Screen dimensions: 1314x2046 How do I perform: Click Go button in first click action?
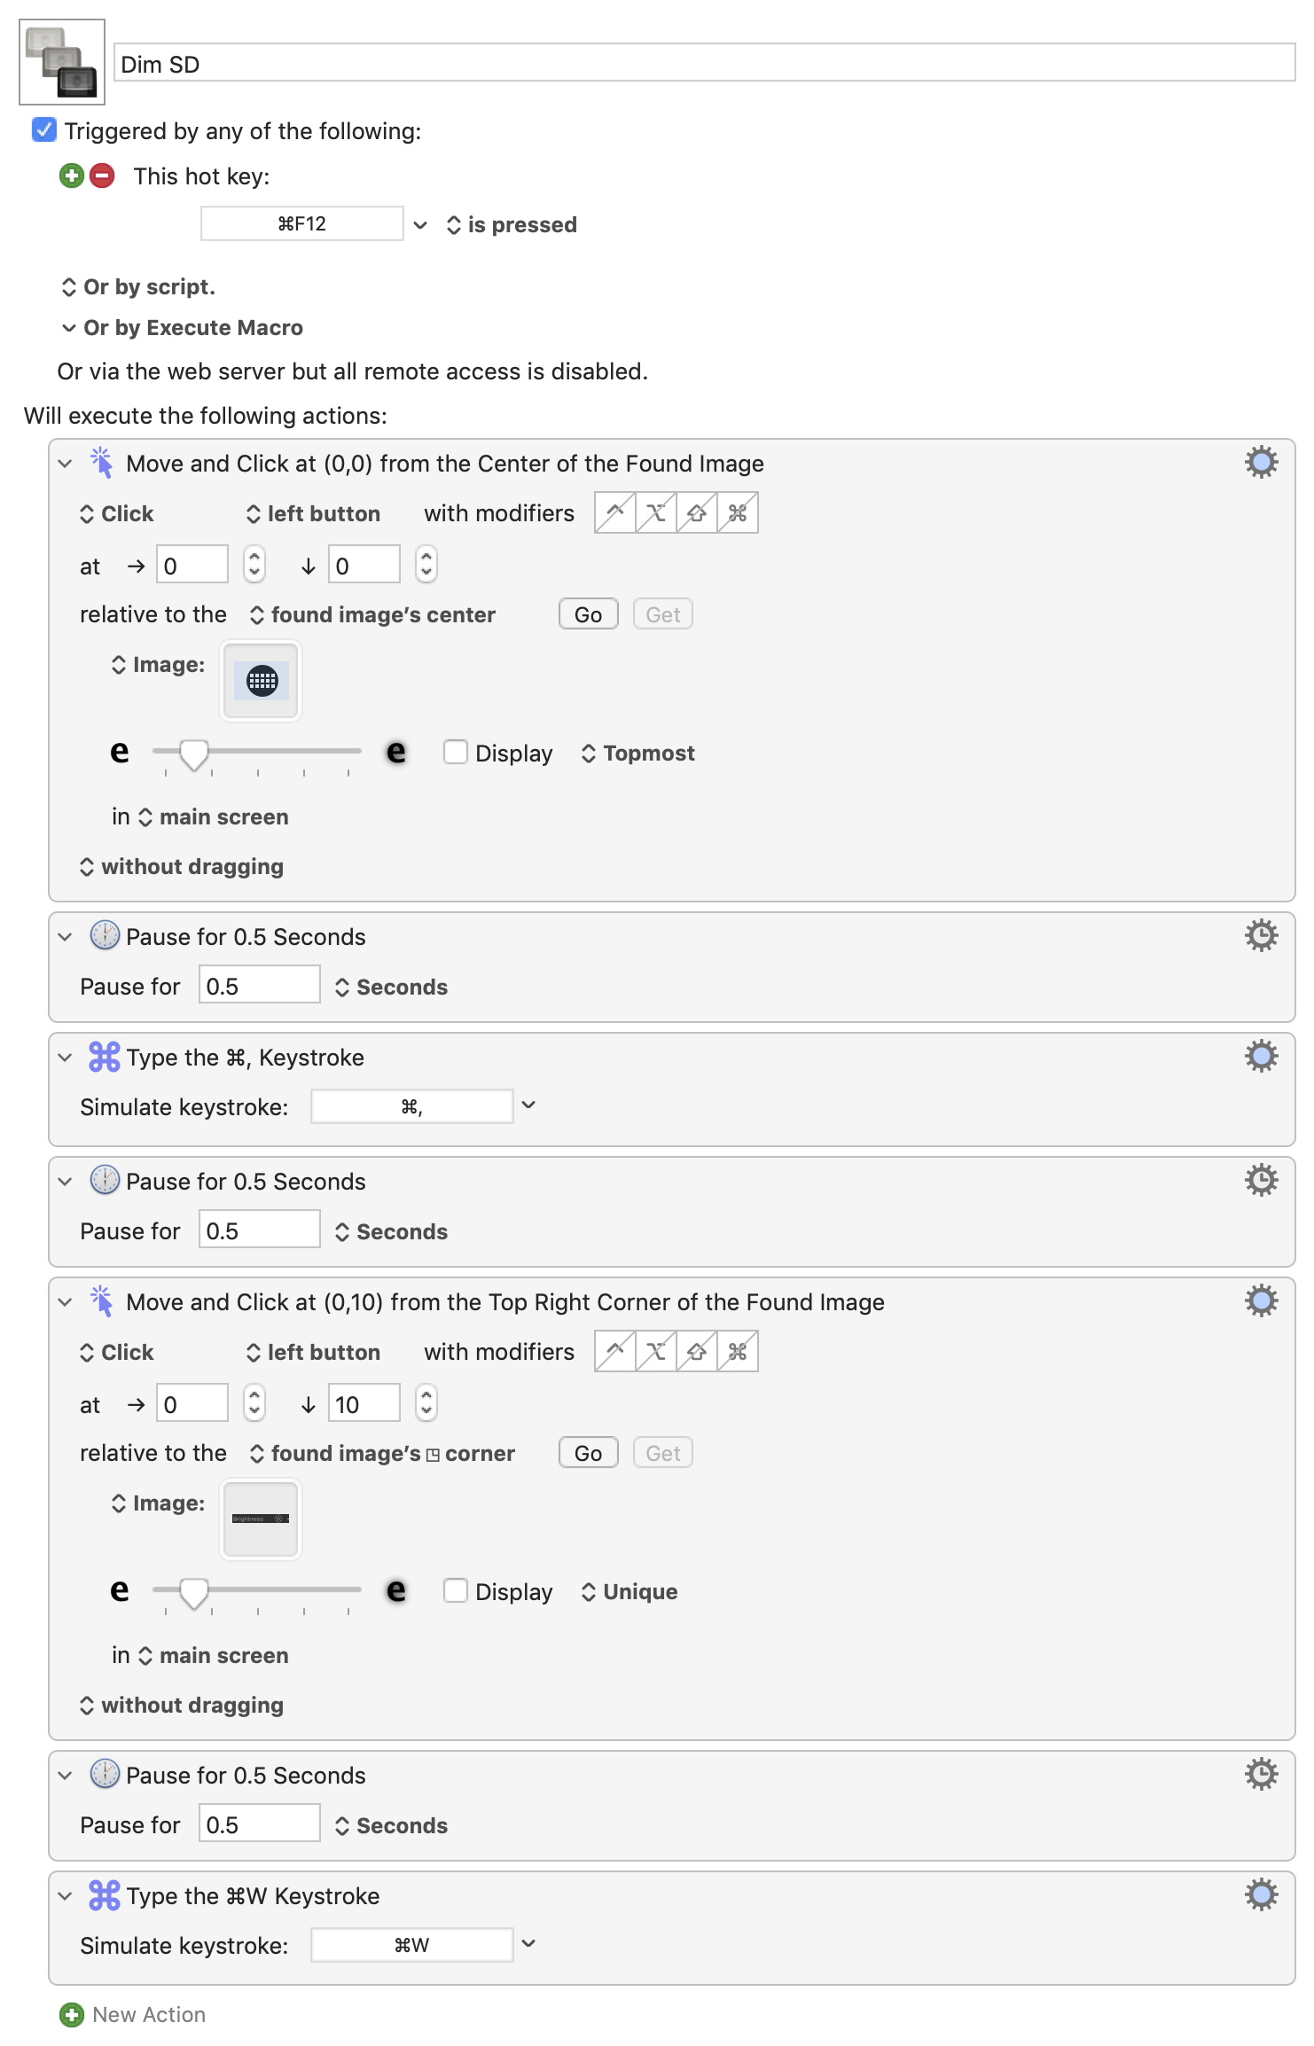point(589,614)
